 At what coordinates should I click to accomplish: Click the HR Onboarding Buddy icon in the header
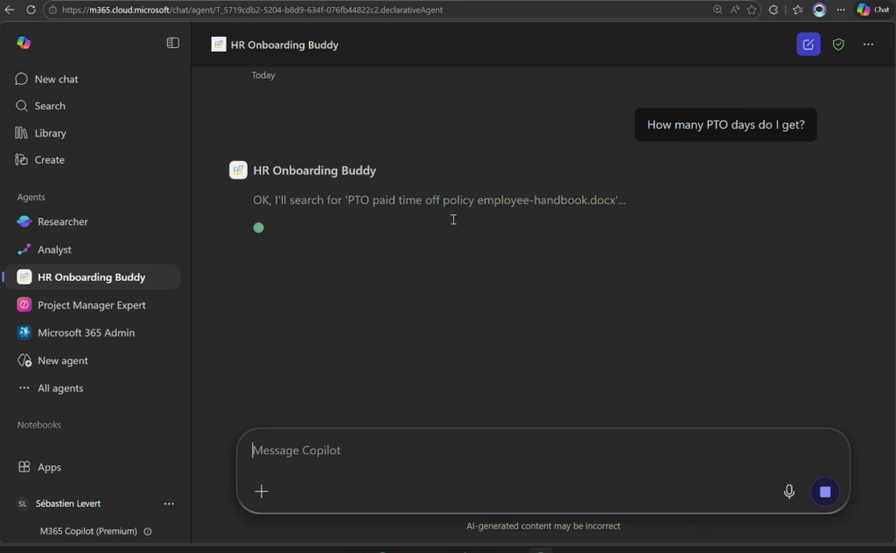pos(218,45)
